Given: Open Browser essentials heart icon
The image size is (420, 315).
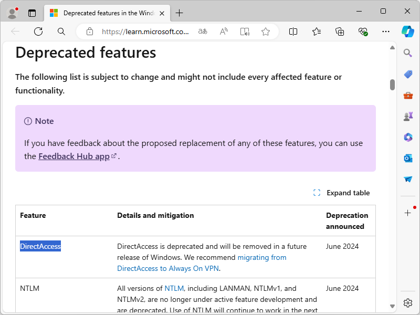Looking at the screenshot, I should point(363,31).
